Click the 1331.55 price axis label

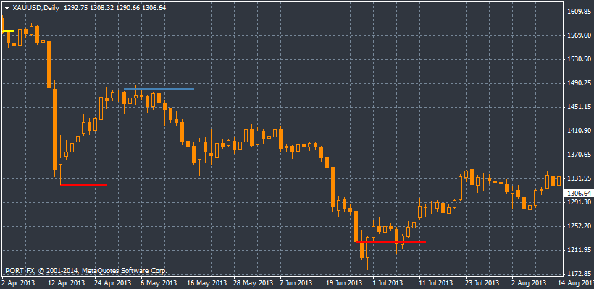tap(580, 178)
